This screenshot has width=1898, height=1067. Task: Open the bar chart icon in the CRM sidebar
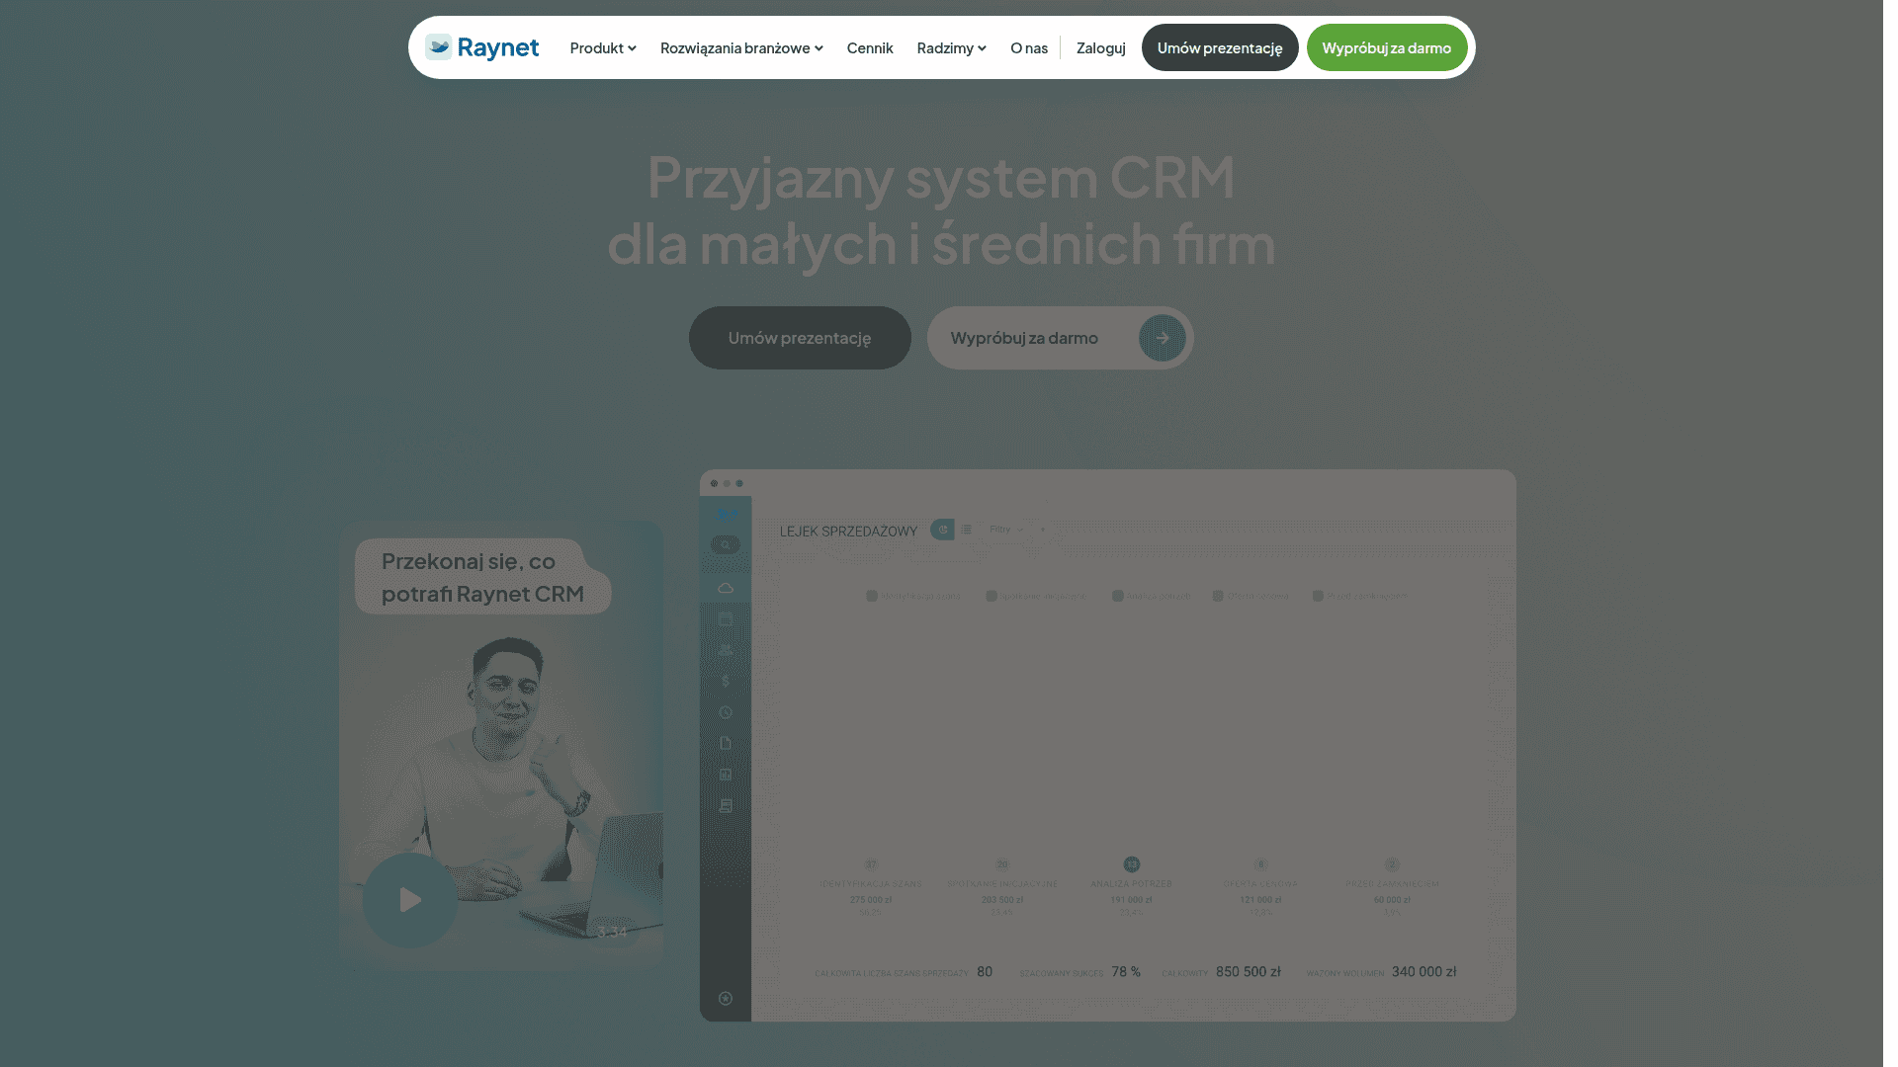pyautogui.click(x=726, y=775)
